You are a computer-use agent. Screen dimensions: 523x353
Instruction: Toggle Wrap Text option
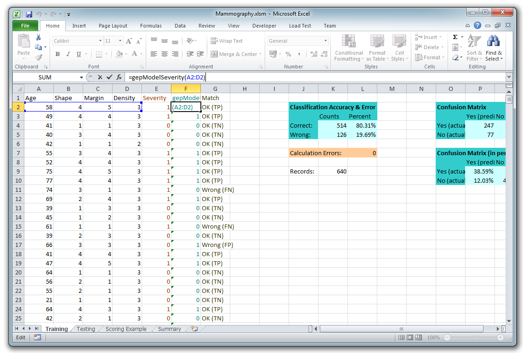pos(227,41)
